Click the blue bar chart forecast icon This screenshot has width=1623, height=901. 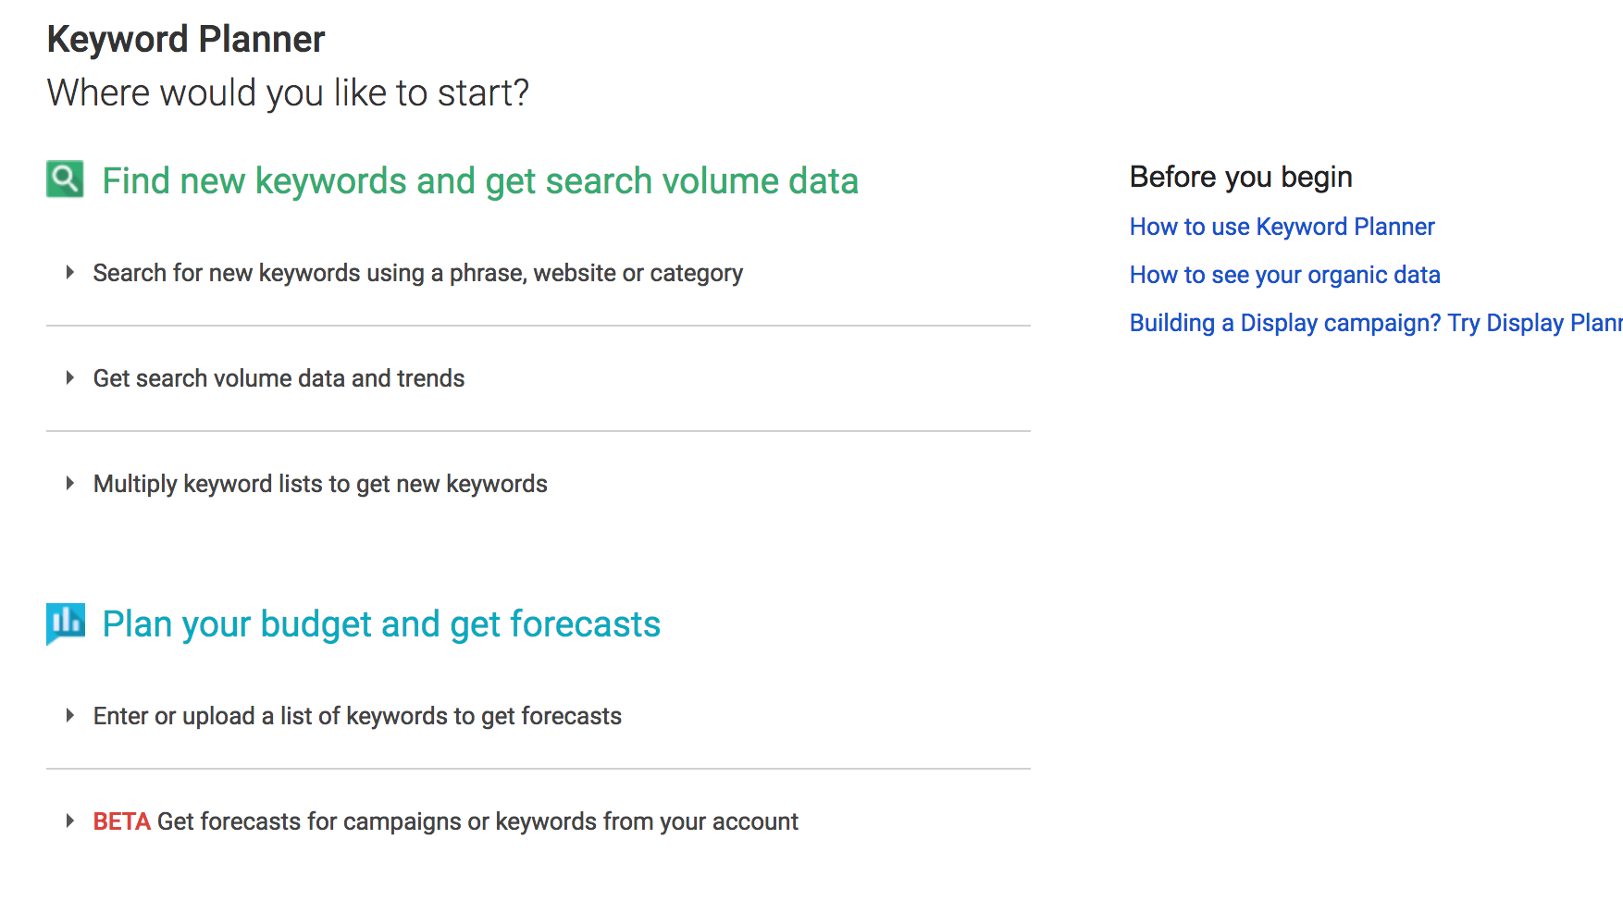(66, 623)
